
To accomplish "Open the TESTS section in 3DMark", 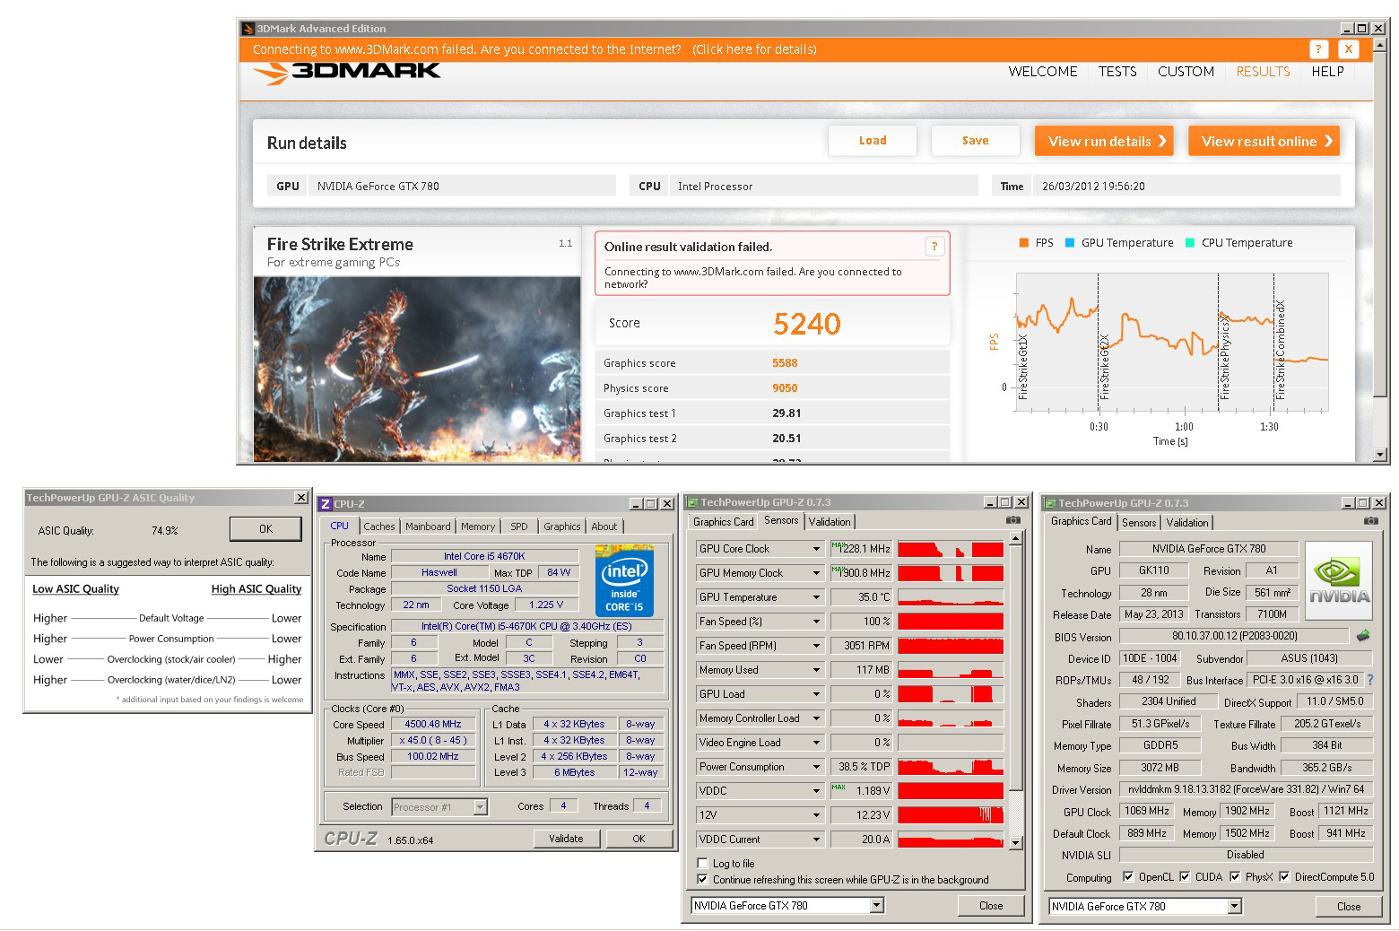I will click(x=1117, y=72).
